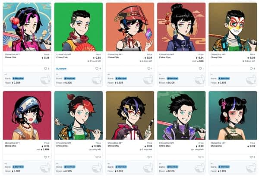Click heart icon under blue-headband girl NFT

click(x=46, y=157)
